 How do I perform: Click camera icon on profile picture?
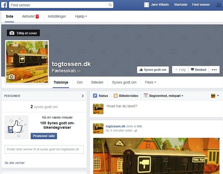point(12,77)
